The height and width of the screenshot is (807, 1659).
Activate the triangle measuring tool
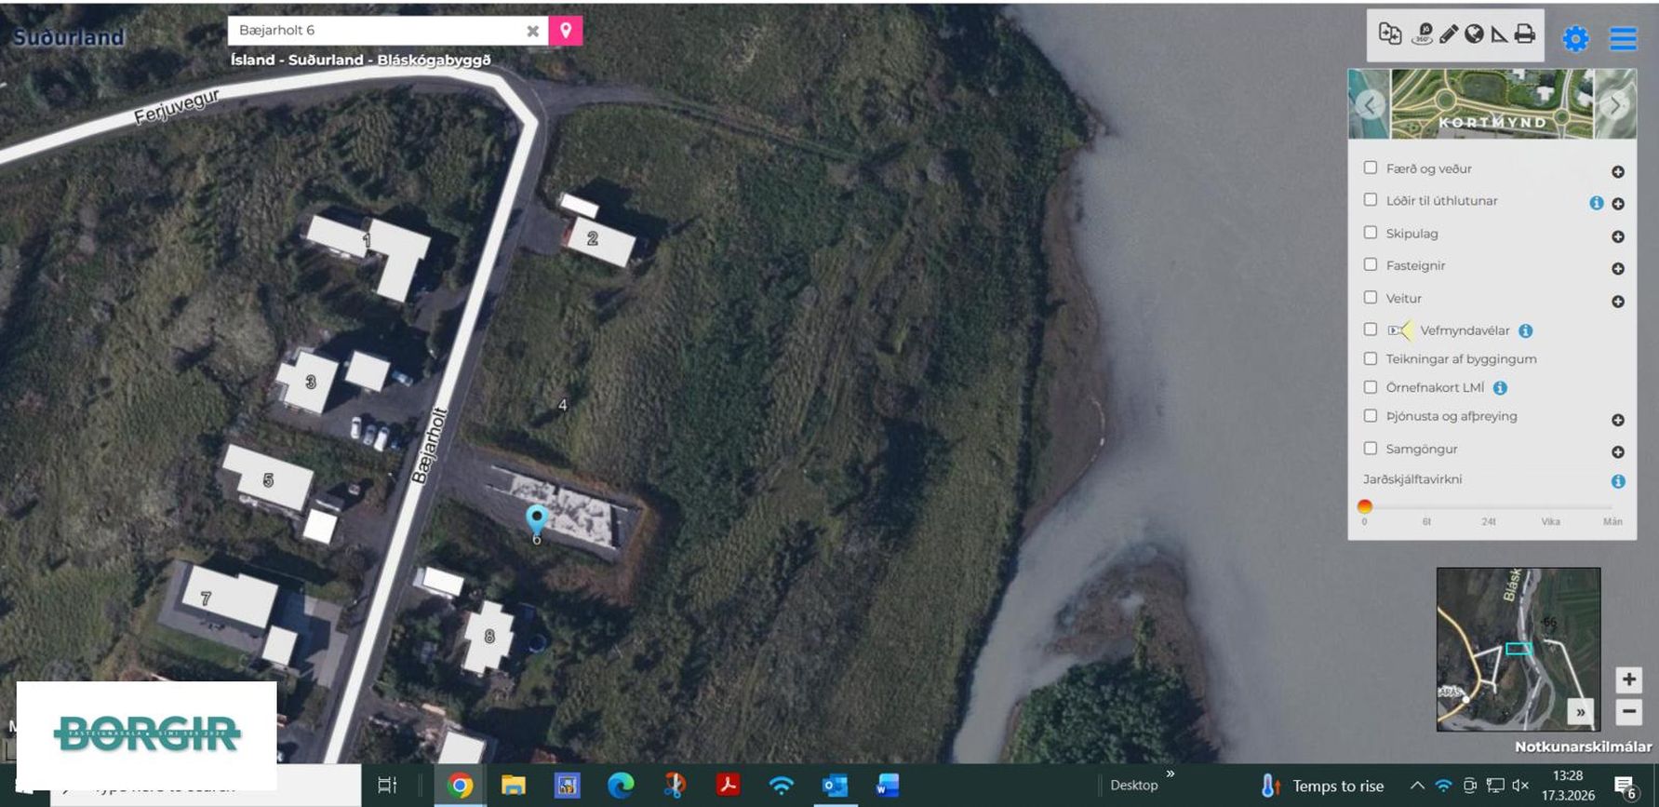(1499, 34)
